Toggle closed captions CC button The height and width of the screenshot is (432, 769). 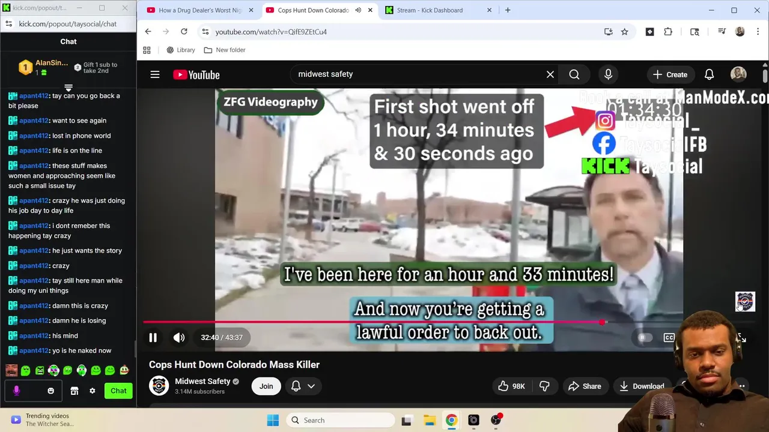pyautogui.click(x=669, y=338)
